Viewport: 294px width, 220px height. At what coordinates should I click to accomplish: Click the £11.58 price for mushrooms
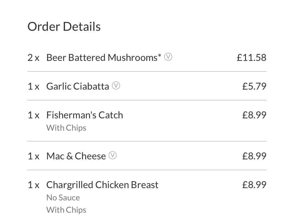[x=252, y=57]
